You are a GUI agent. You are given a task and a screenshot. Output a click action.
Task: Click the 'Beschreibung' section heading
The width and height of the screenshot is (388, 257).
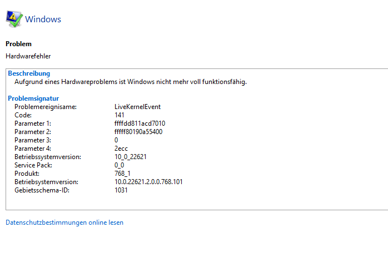[x=29, y=73]
